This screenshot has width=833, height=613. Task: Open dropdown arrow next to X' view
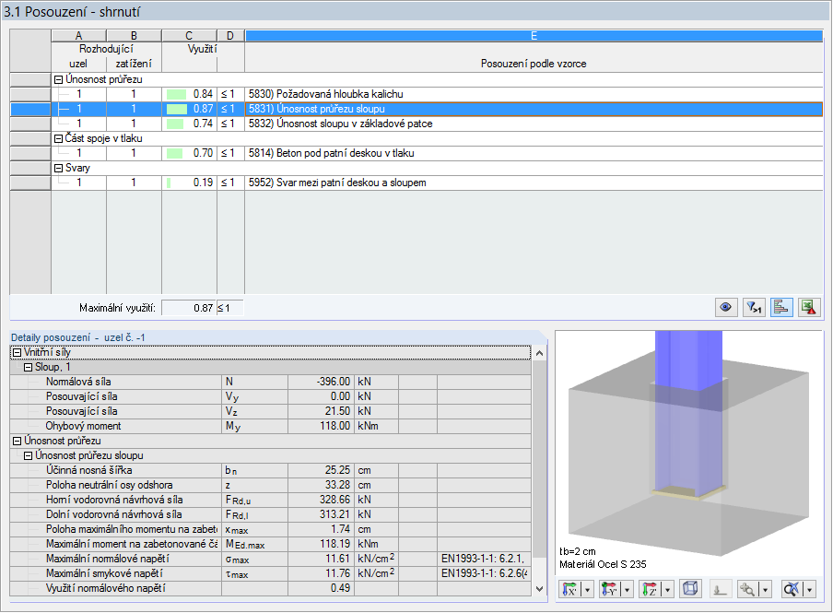[587, 590]
